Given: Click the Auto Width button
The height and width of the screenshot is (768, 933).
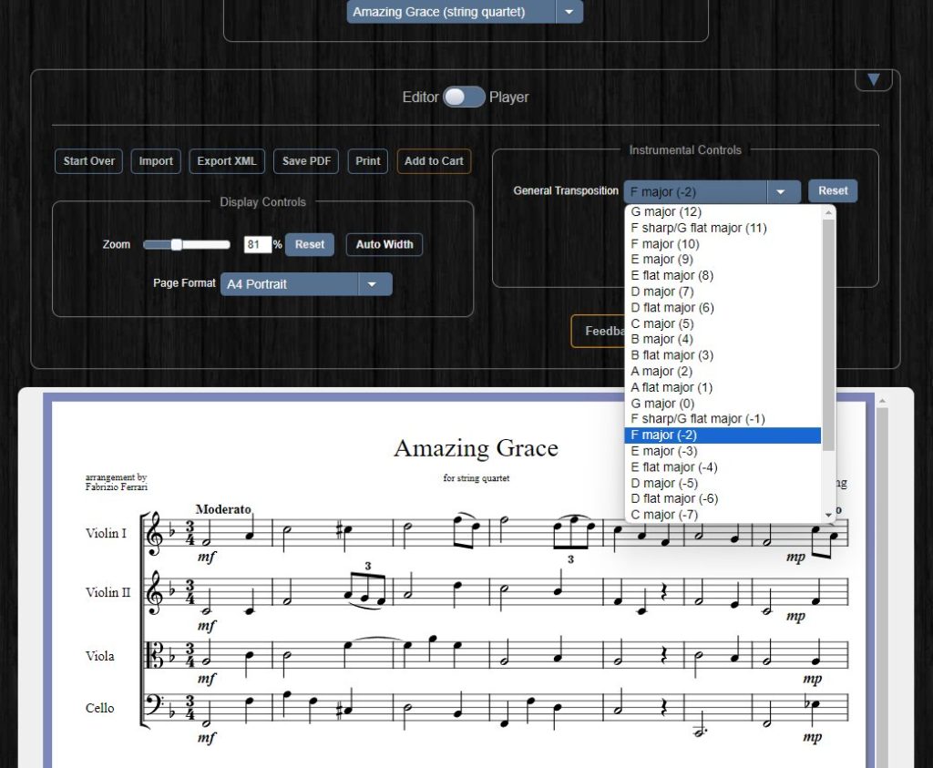Looking at the screenshot, I should point(384,244).
